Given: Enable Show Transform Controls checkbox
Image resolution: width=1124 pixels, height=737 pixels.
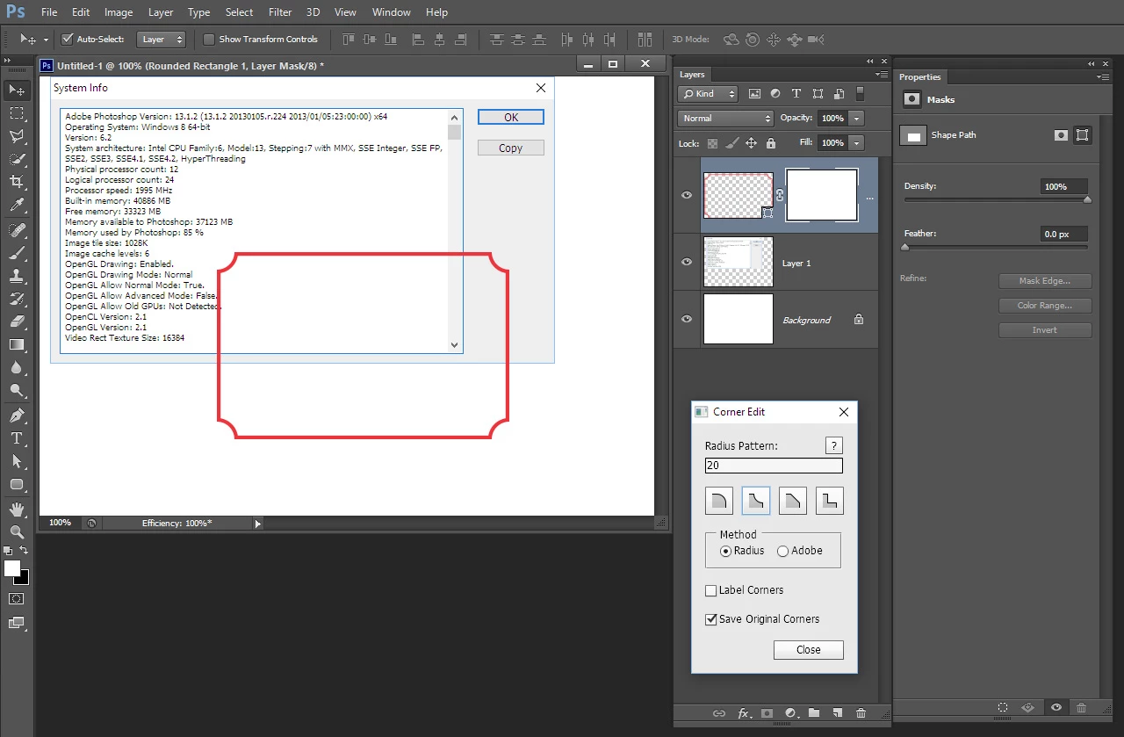Looking at the screenshot, I should 208,40.
